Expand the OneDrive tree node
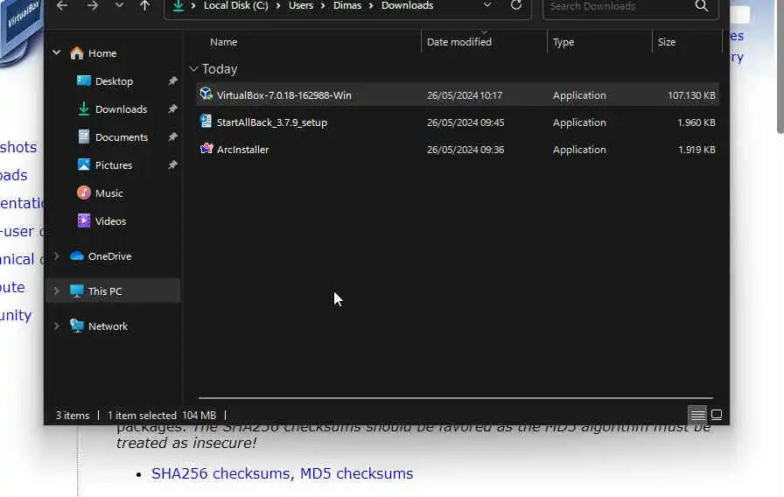 [57, 256]
